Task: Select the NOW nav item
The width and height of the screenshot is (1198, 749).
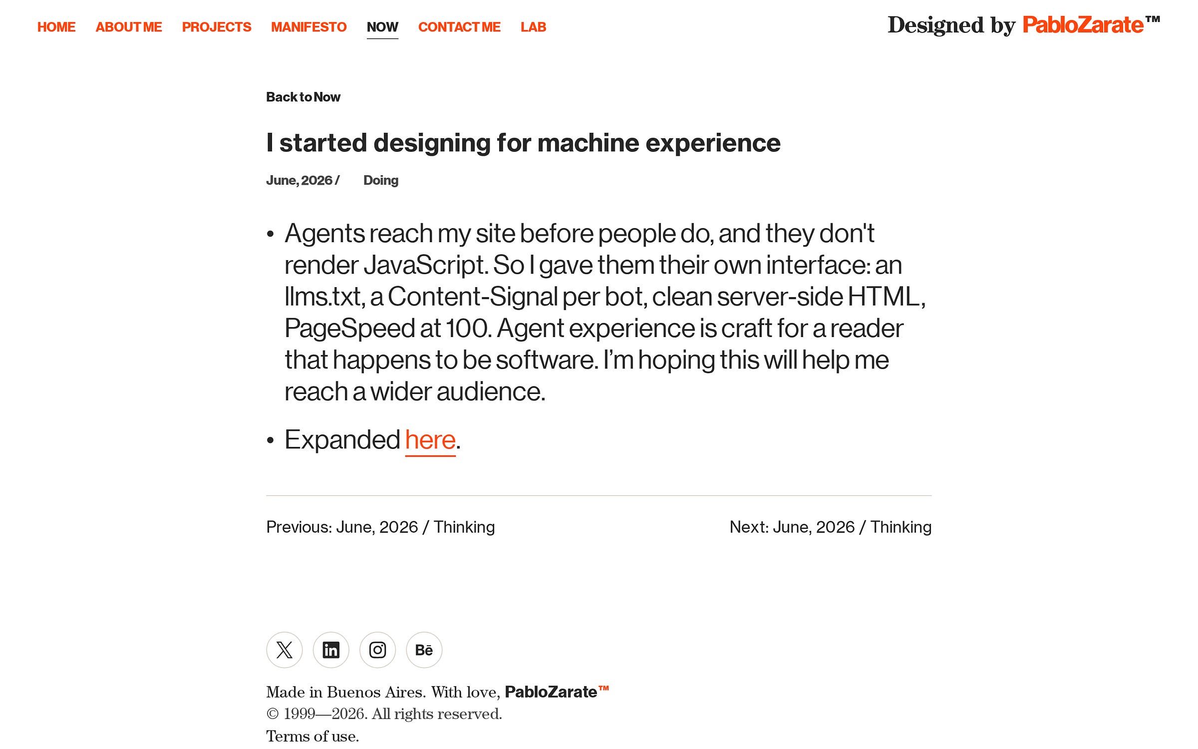Action: tap(382, 27)
